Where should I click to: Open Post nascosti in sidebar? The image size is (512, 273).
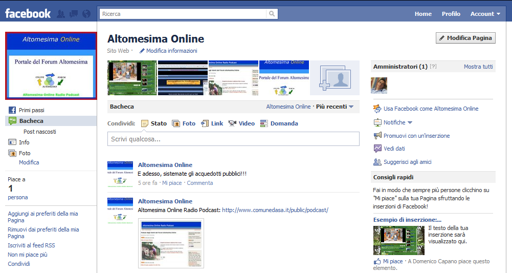coord(39,132)
